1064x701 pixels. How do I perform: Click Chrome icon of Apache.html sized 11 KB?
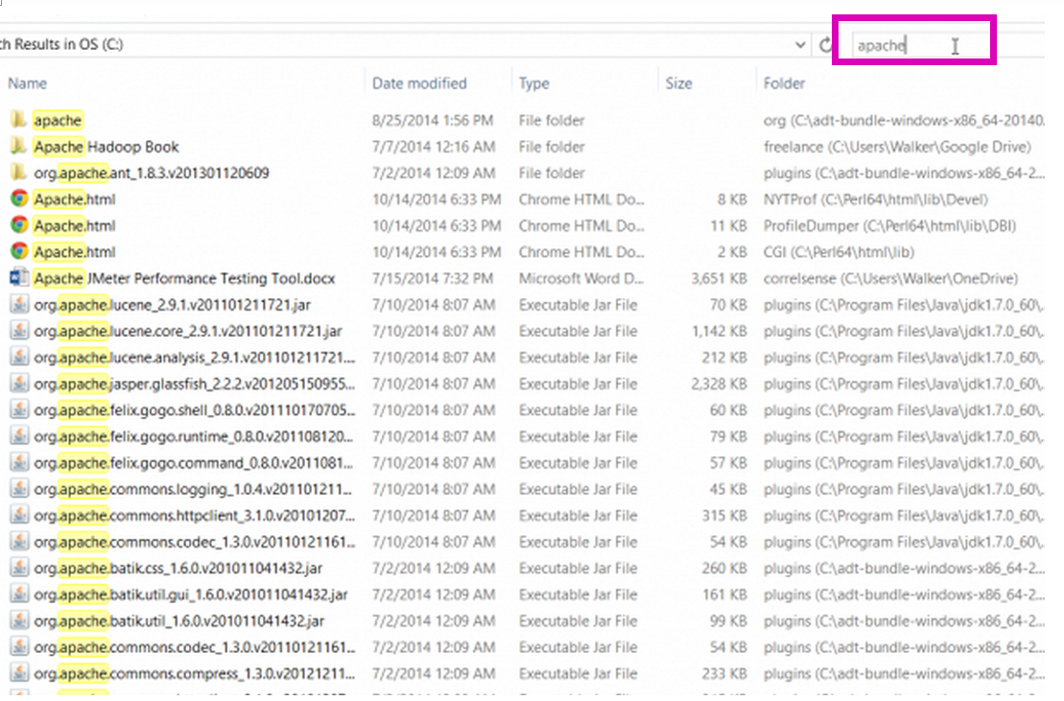point(19,225)
